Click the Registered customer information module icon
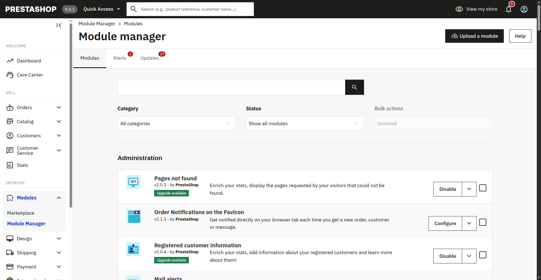Image resolution: width=541 pixels, height=280 pixels. pyautogui.click(x=133, y=249)
